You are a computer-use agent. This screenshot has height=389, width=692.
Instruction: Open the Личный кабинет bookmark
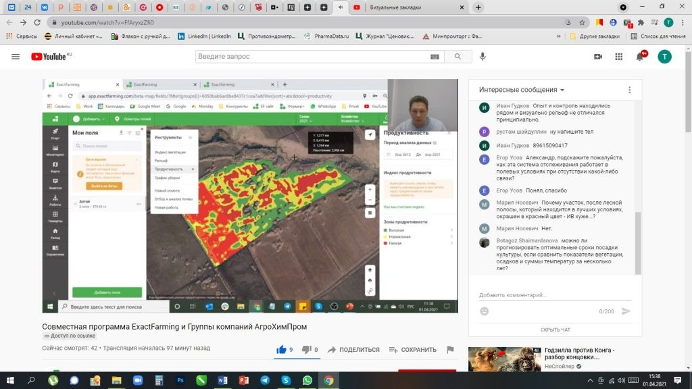pos(74,36)
